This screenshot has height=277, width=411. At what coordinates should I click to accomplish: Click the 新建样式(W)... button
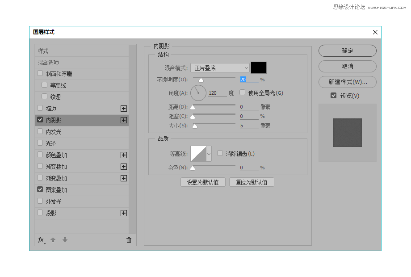pyautogui.click(x=348, y=82)
